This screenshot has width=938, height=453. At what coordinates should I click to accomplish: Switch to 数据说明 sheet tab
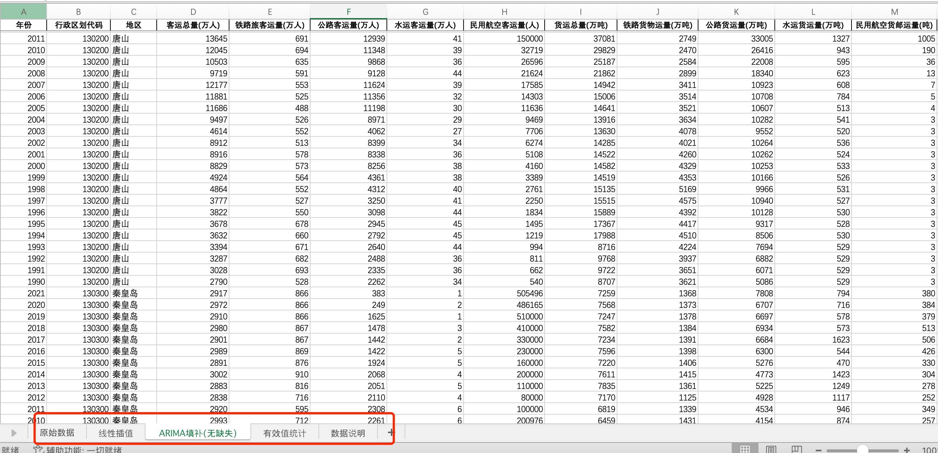[x=348, y=433]
